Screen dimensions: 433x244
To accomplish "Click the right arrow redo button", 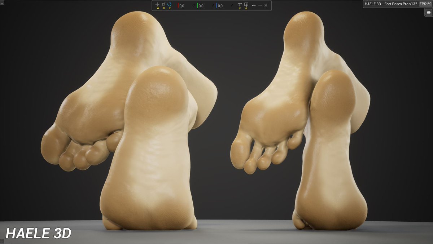I will coord(260,5).
